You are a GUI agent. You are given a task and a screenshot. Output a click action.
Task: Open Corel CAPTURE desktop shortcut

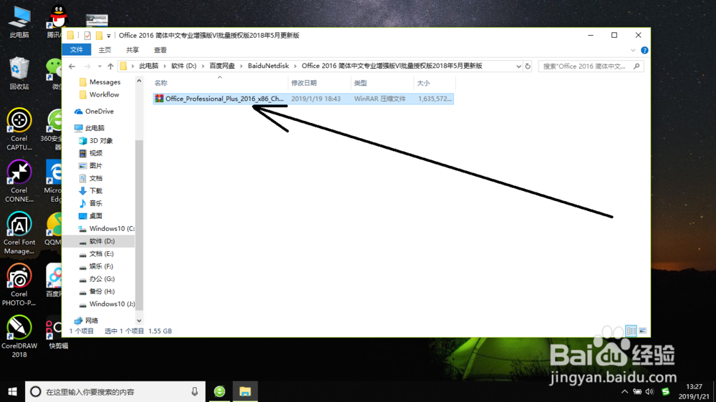click(x=19, y=129)
